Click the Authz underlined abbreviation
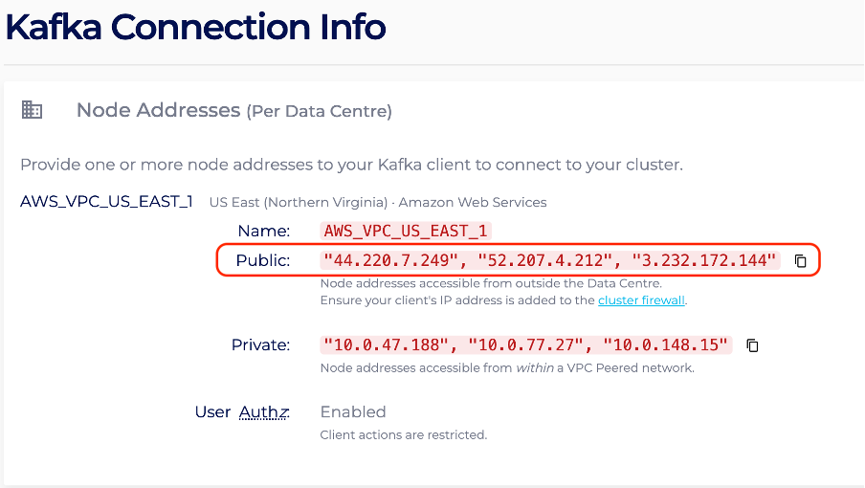Screen dimensions: 865x488 click(x=264, y=411)
